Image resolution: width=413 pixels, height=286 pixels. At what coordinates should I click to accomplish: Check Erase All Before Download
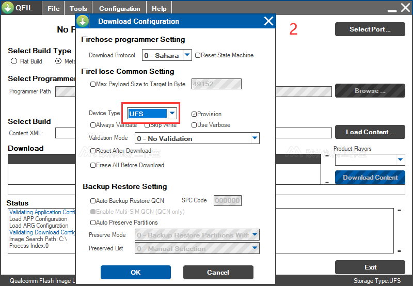(93, 165)
